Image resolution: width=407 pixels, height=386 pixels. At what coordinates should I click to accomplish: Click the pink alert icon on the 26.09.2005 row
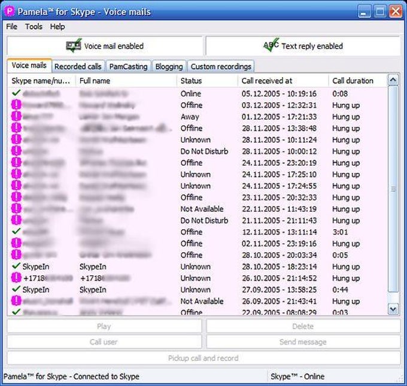(x=16, y=301)
